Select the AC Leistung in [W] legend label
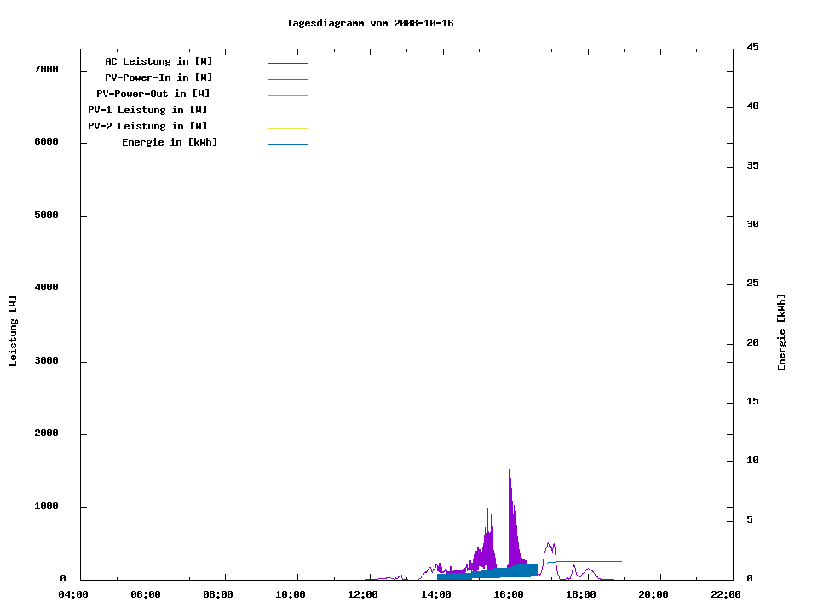The height and width of the screenshot is (613, 818). pyautogui.click(x=158, y=61)
